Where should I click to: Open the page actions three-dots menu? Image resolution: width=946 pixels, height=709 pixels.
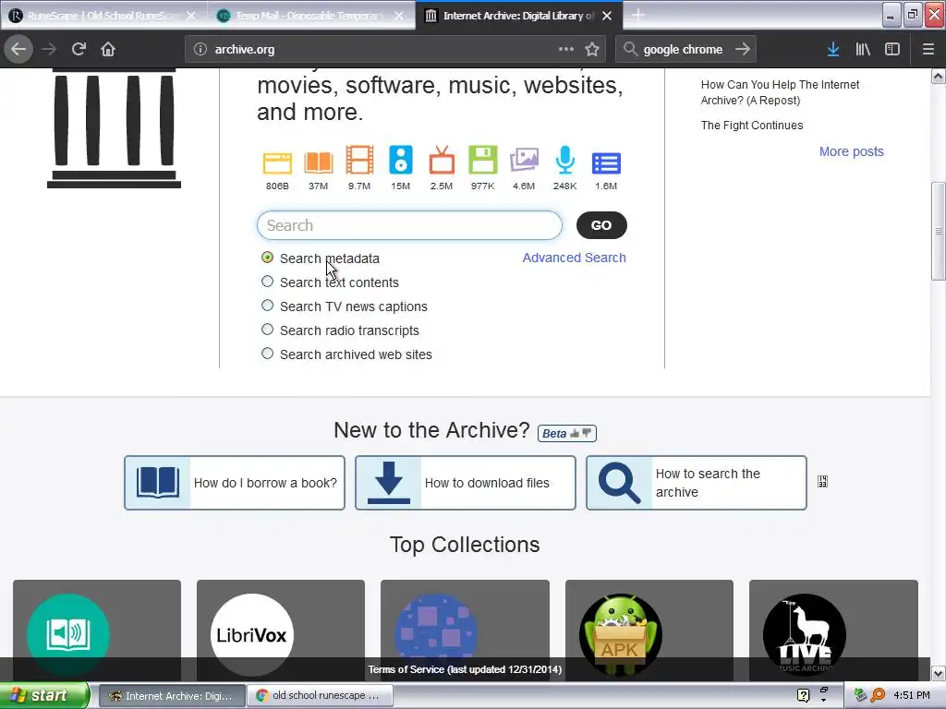566,49
